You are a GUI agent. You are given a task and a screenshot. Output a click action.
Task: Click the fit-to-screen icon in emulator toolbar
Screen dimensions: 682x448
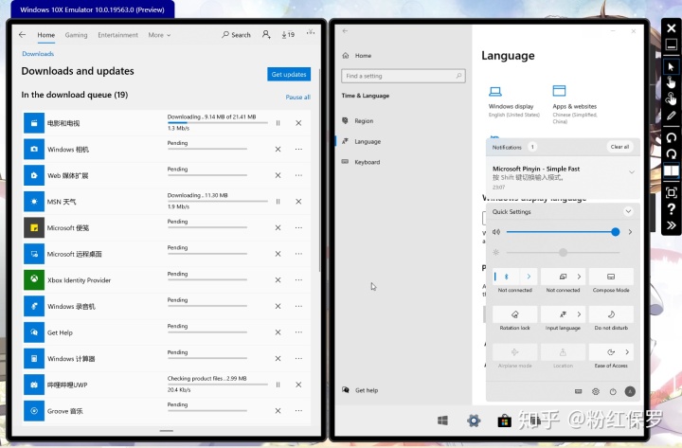pos(671,192)
